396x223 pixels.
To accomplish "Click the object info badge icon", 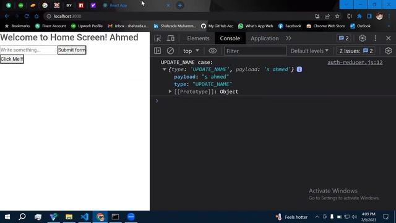I will [299, 69].
